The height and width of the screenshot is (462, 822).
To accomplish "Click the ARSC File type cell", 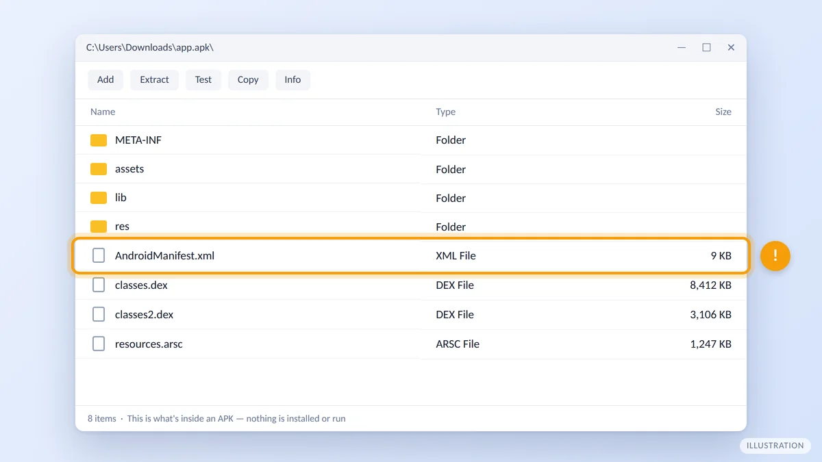I will (x=458, y=344).
